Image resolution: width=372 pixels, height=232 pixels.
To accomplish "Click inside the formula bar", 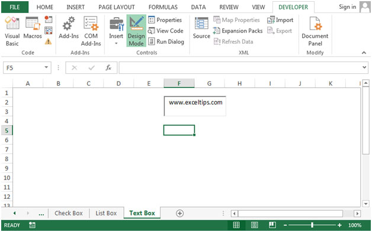I will click(x=240, y=68).
